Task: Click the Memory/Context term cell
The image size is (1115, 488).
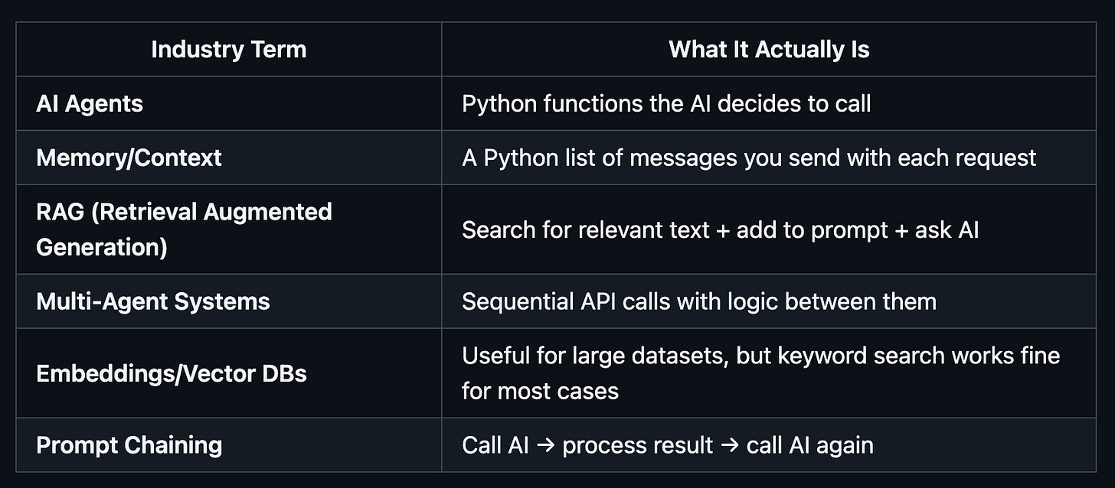Action: 229,158
